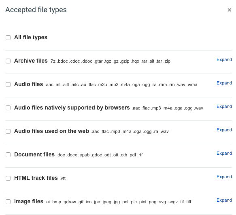Close the Accepted file types dialog
Screen dimensions: 236x215
point(230,10)
